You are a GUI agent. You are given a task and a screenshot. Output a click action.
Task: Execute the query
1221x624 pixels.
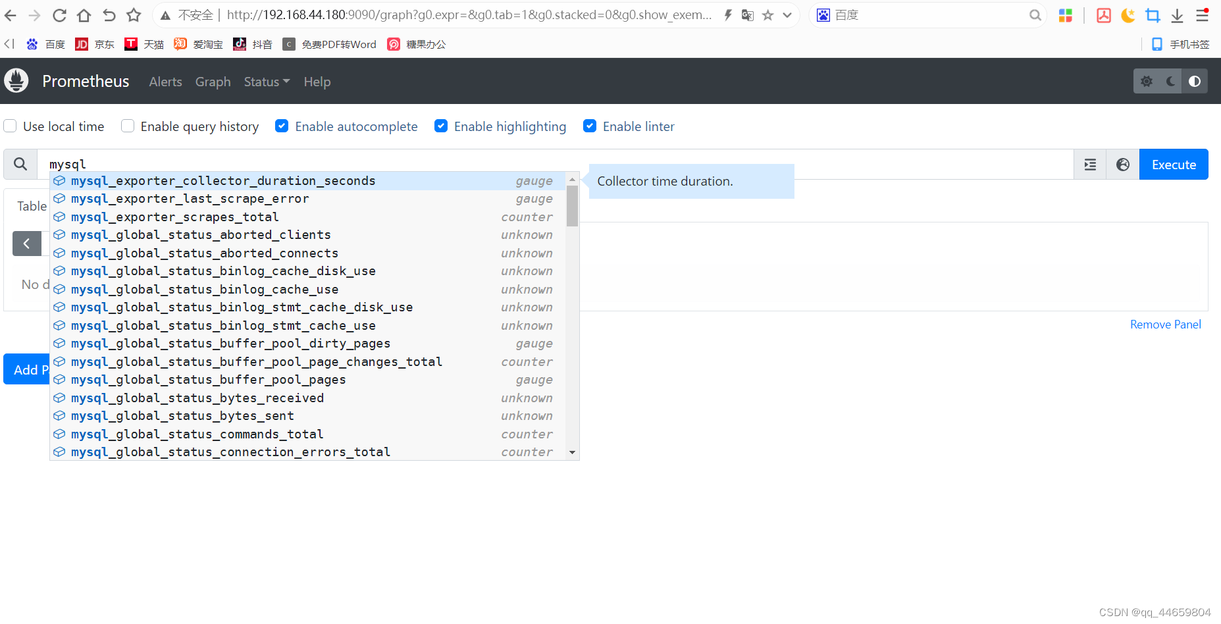click(1174, 165)
